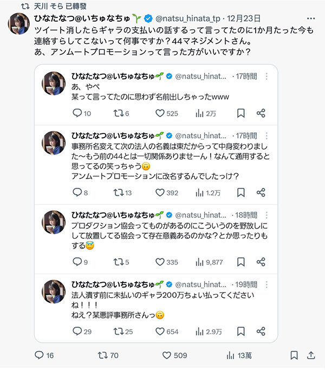Open more options on 19時間 quoted tweet

pyautogui.click(x=266, y=285)
